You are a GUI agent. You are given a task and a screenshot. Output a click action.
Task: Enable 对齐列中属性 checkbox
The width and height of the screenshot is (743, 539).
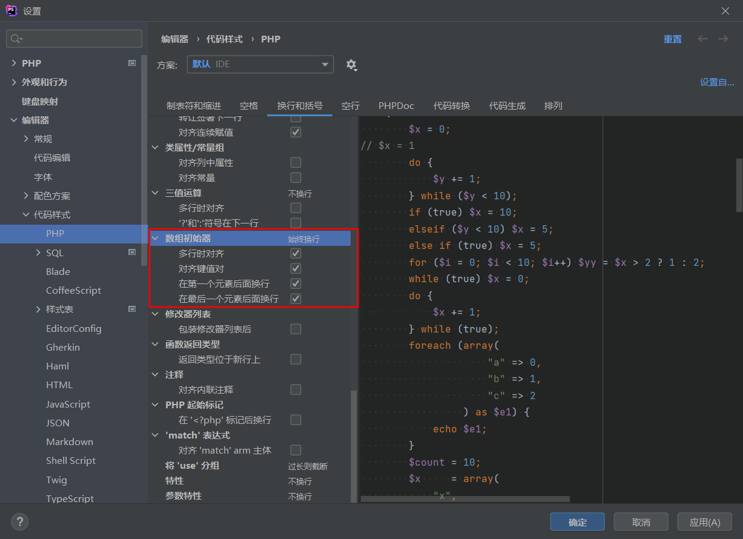tap(296, 162)
